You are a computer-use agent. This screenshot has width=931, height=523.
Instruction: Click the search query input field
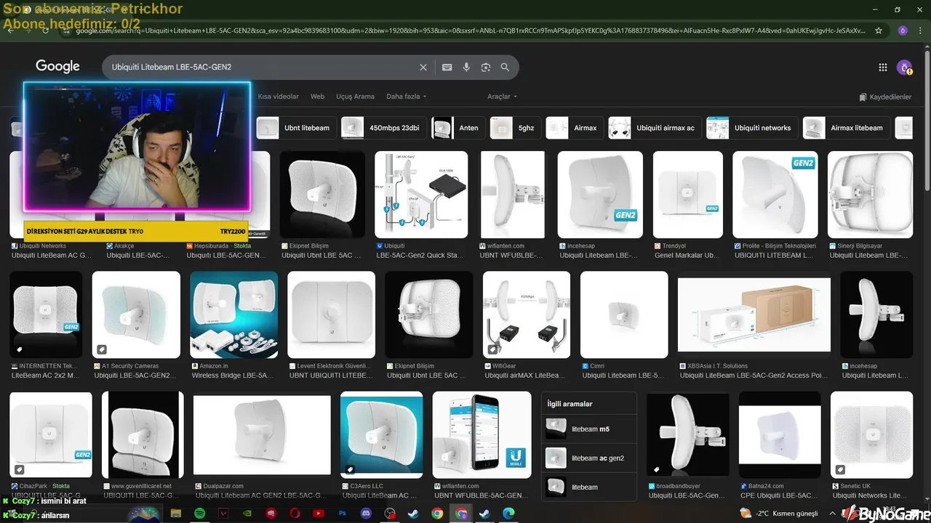click(x=262, y=67)
